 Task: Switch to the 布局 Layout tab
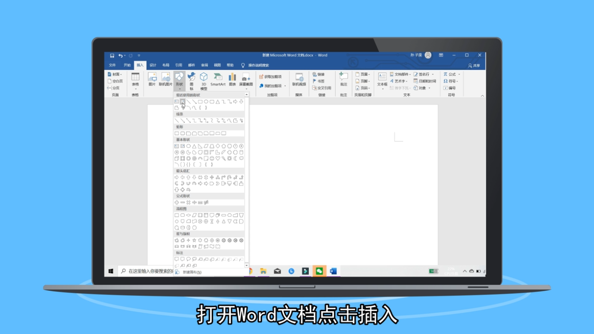pos(166,65)
